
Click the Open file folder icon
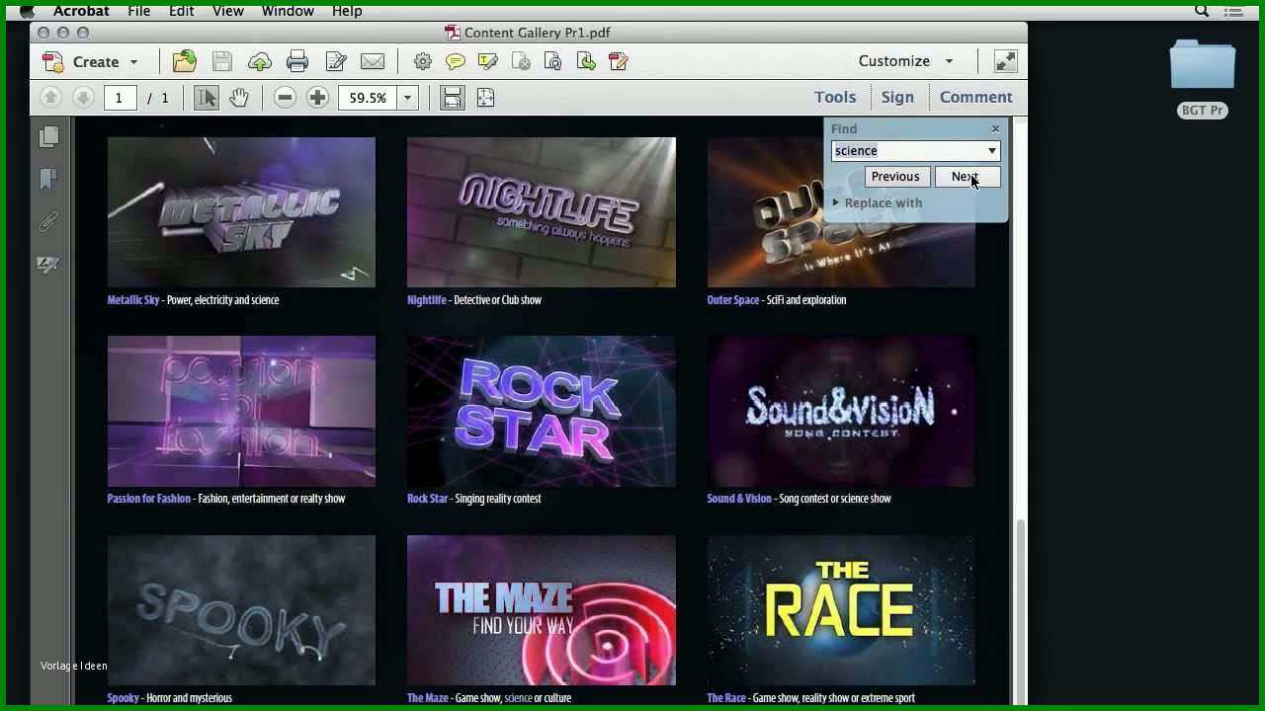(184, 61)
